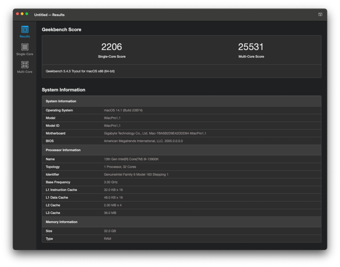Click the 'Memory Information' table header
The height and width of the screenshot is (267, 340).
point(182,222)
